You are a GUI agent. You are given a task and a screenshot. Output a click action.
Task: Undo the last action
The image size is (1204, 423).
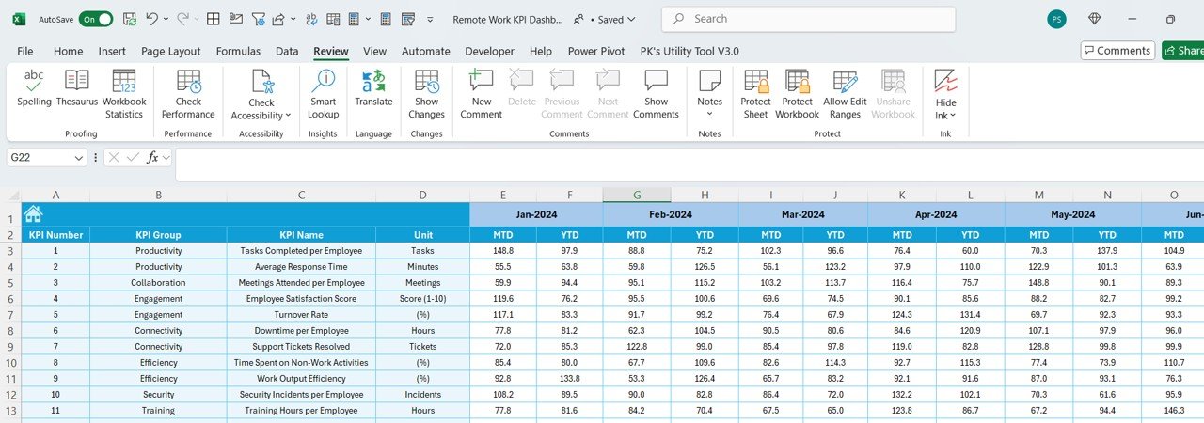click(x=151, y=19)
